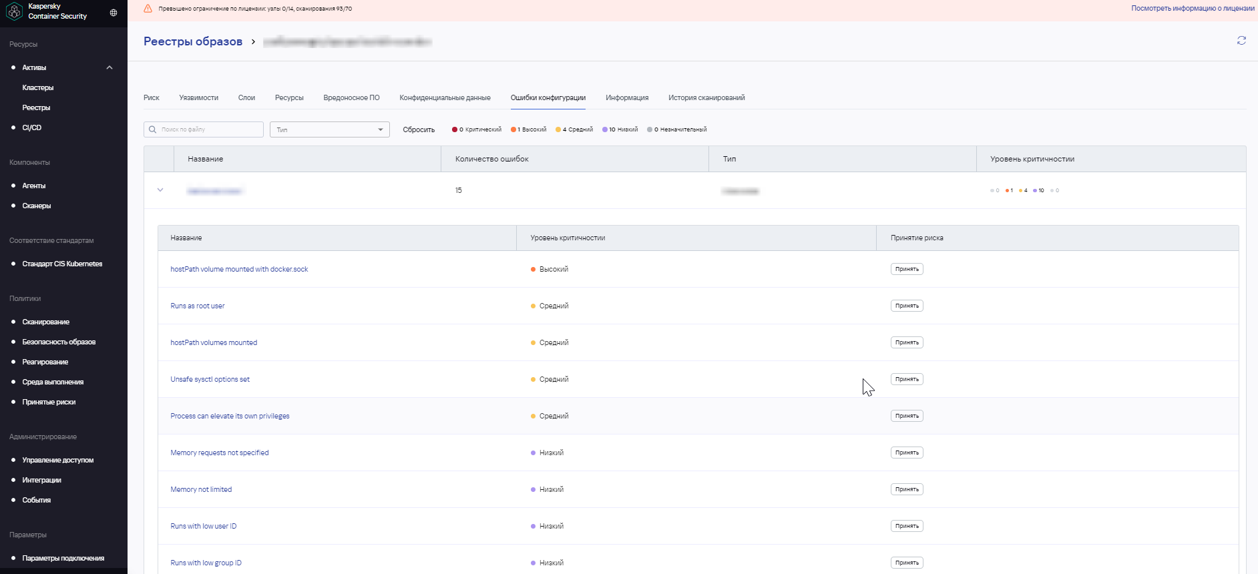Open Среда выполнения in the sidebar

coord(53,382)
